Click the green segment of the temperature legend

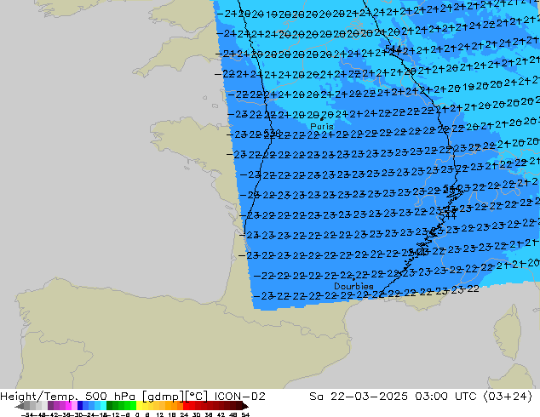click(121, 406)
